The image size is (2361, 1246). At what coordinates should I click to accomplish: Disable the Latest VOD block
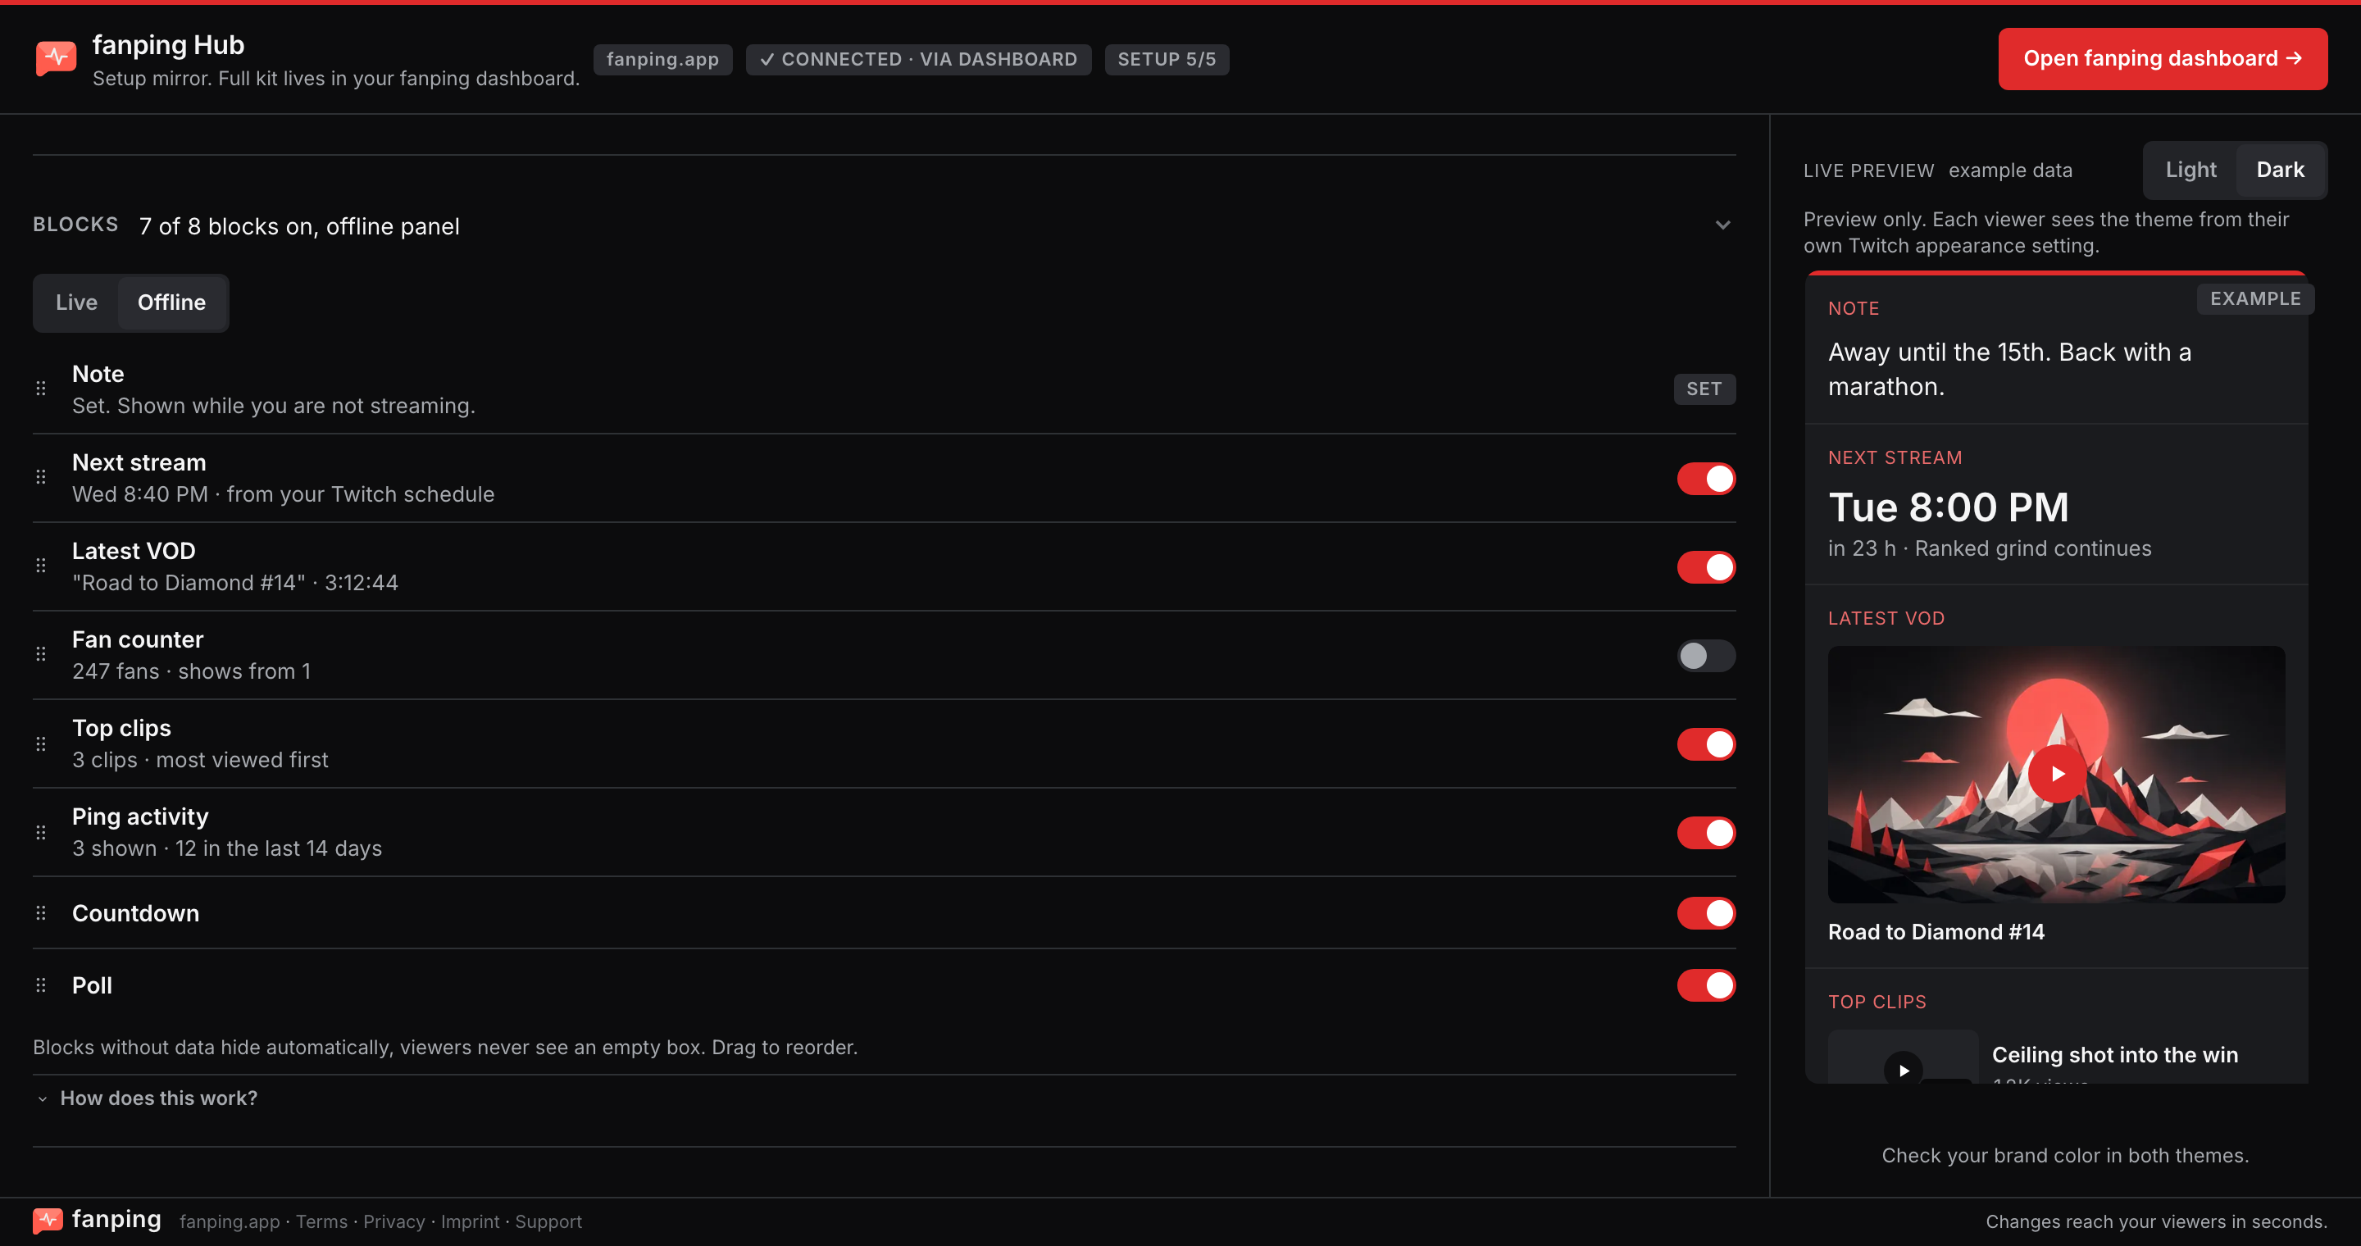1706,567
